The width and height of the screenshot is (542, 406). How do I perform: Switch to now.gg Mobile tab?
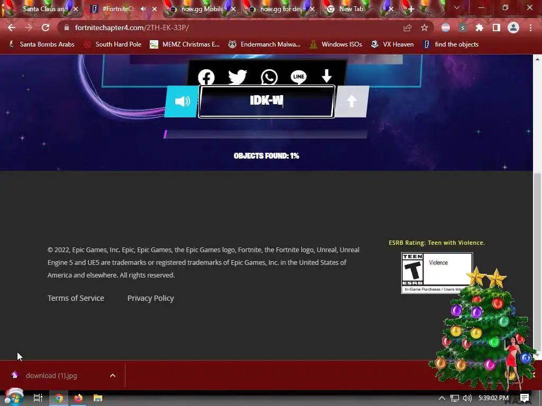pos(202,9)
